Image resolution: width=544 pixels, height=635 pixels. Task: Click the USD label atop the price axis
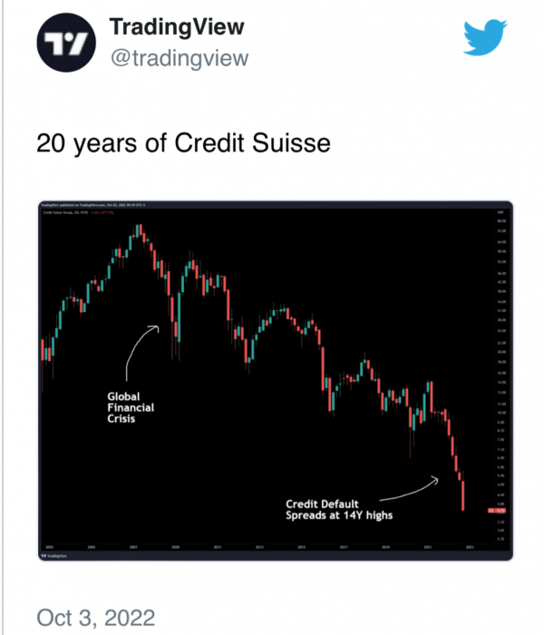[500, 212]
